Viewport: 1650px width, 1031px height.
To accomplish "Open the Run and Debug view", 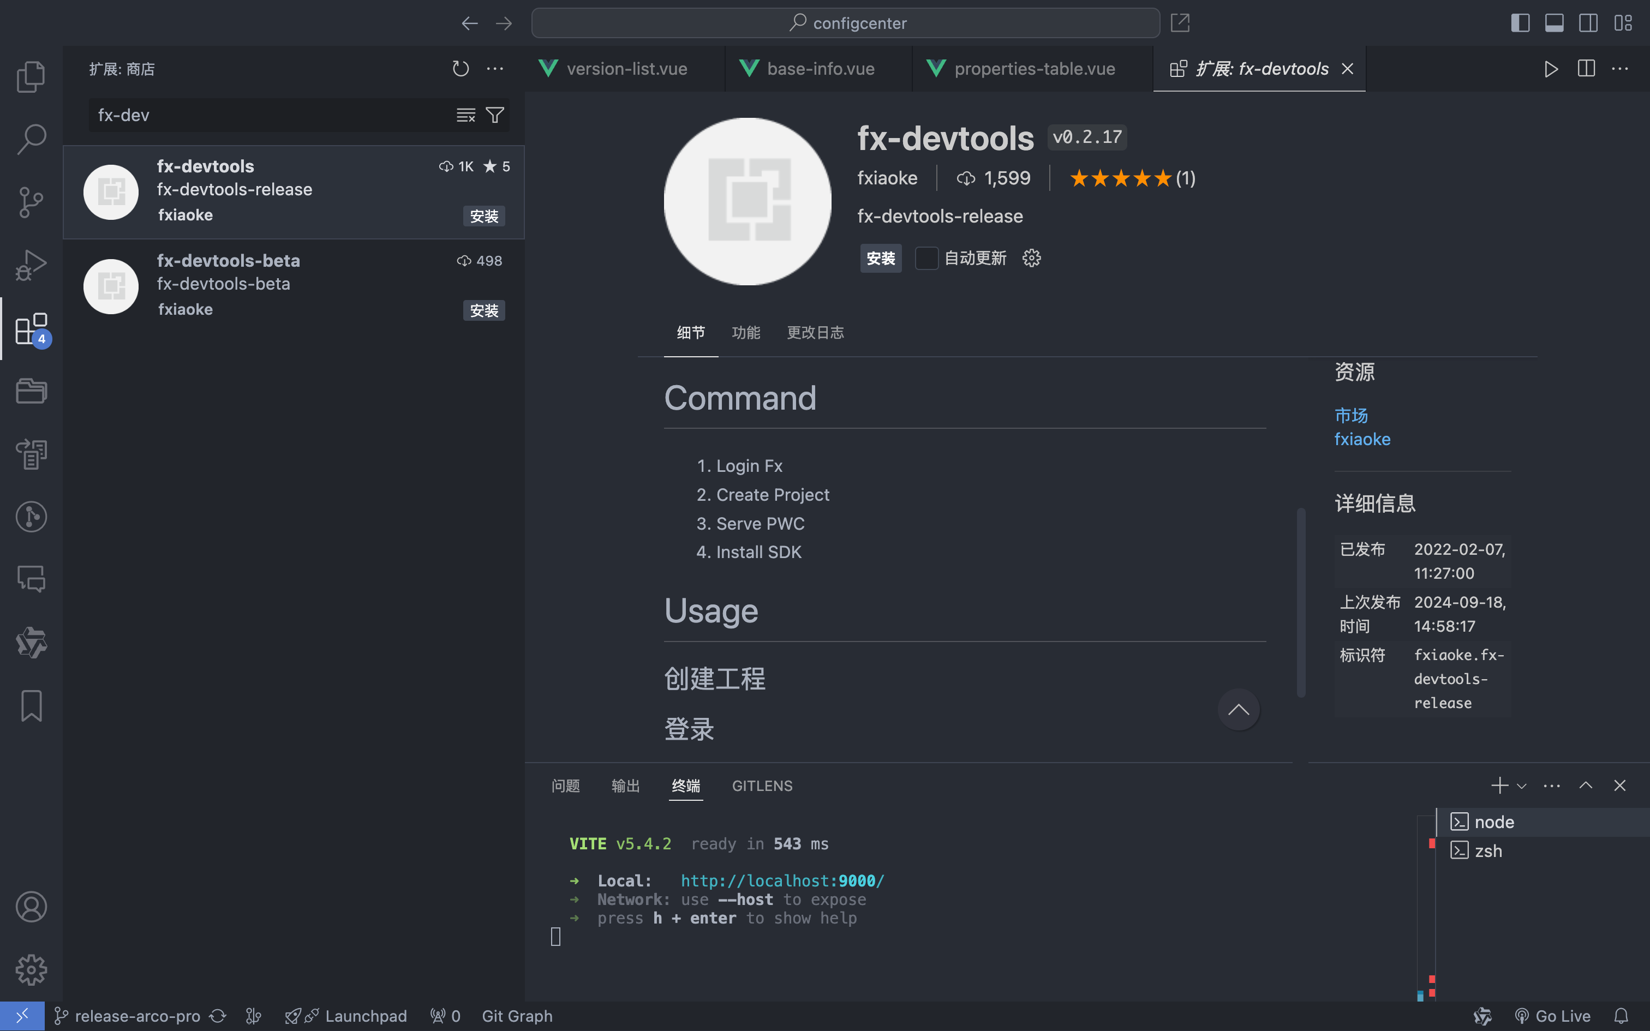I will [x=31, y=265].
